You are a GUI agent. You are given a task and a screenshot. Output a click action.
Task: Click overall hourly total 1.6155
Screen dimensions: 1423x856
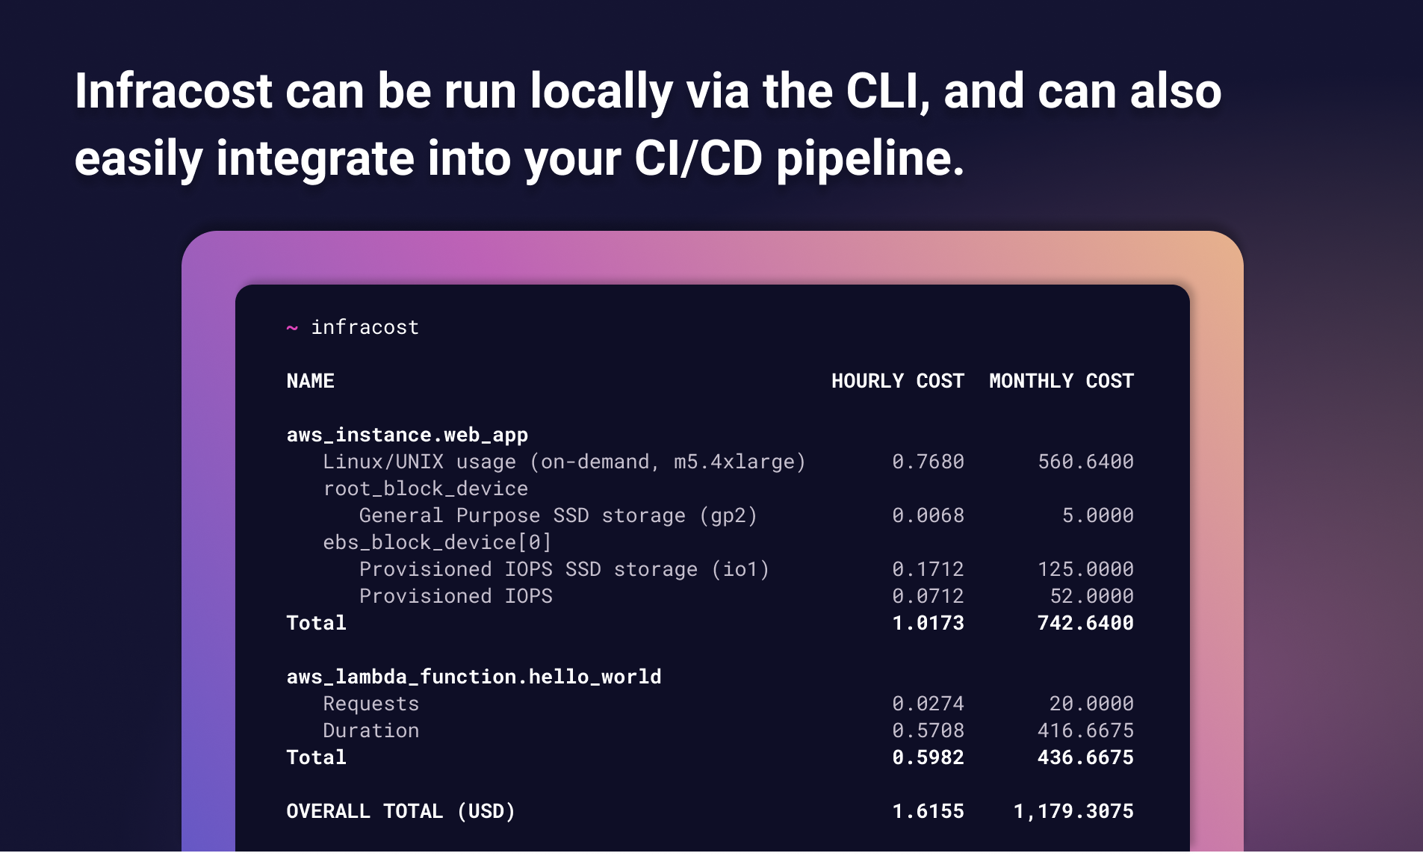click(928, 811)
